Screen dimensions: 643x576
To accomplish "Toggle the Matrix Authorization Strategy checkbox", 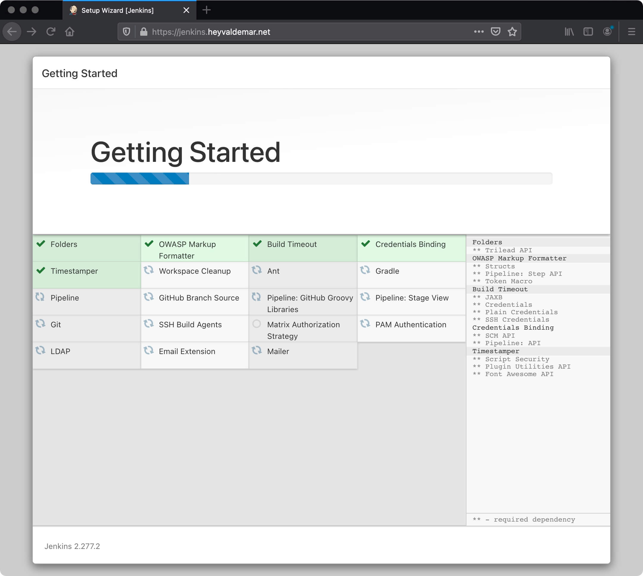I will [257, 324].
